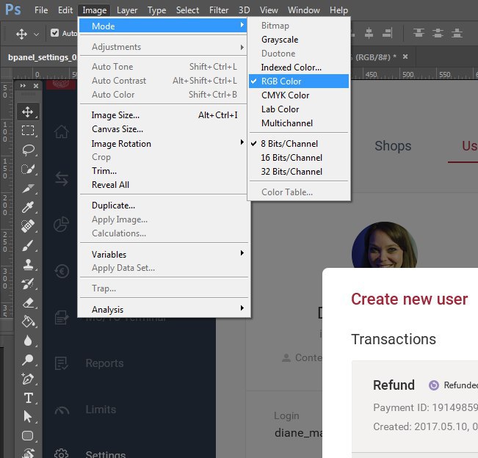Select the Paint Bucket tool
Screen dimensions: 478x458
[28, 321]
